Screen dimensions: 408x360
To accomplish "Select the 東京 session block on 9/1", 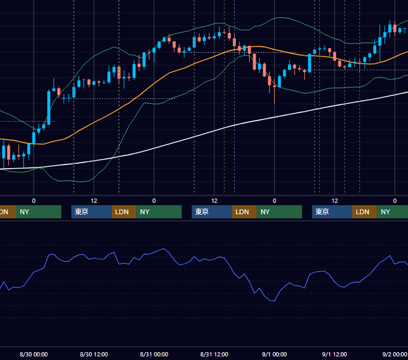I will (332, 212).
